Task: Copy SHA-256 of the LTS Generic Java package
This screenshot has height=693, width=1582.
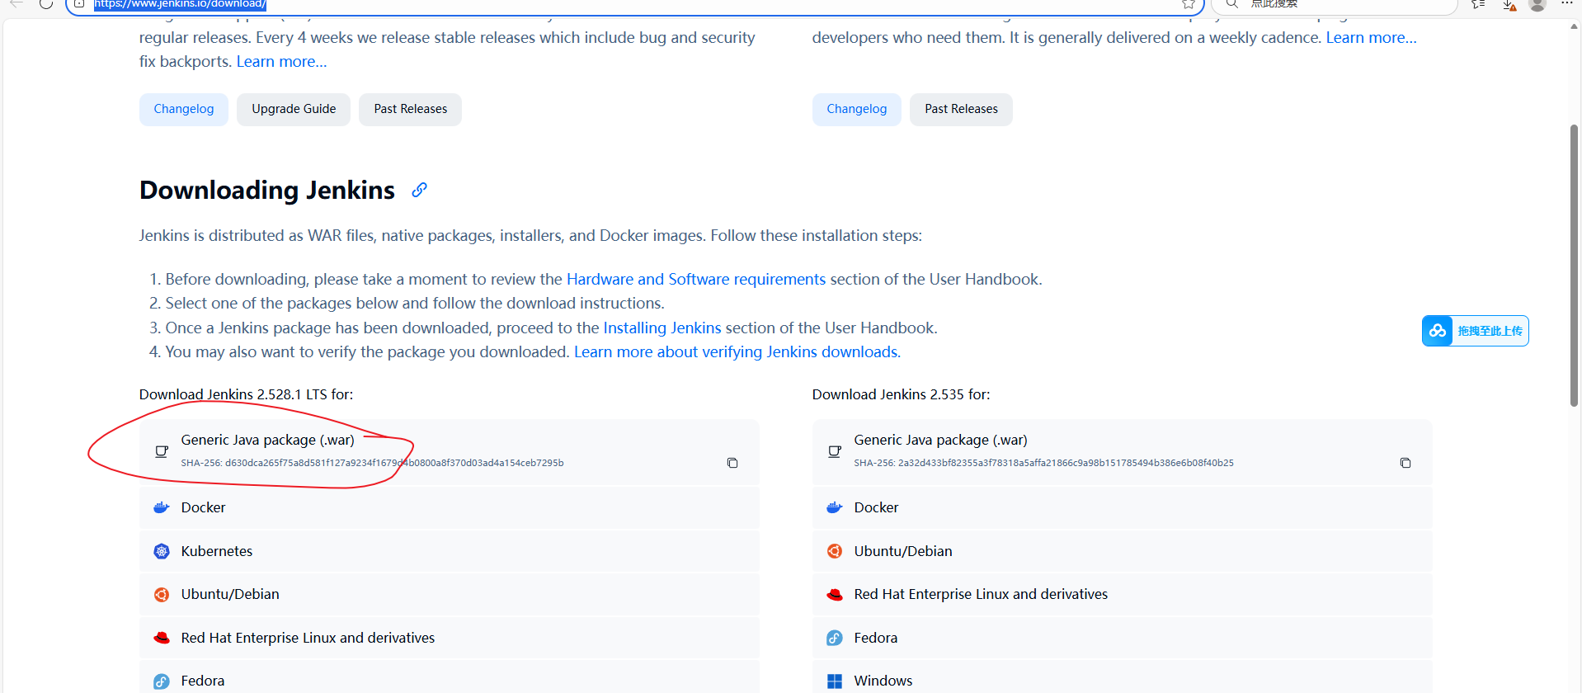Action: click(732, 463)
